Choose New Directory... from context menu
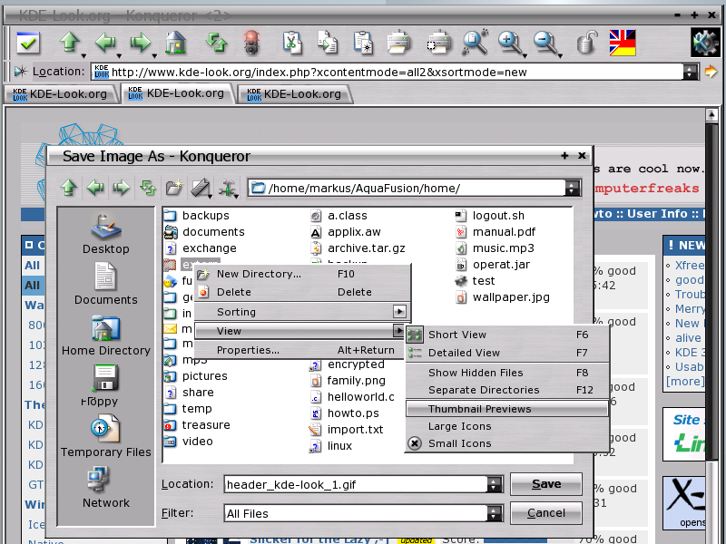The width and height of the screenshot is (726, 544). coord(302,274)
